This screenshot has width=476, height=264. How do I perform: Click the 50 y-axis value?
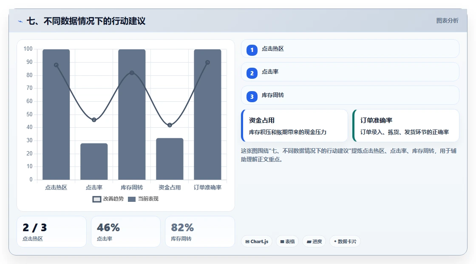(x=29, y=115)
